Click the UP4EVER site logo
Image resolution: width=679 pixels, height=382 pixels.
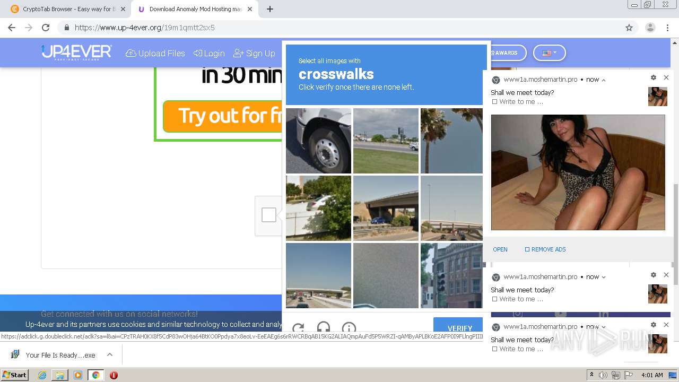76,52
